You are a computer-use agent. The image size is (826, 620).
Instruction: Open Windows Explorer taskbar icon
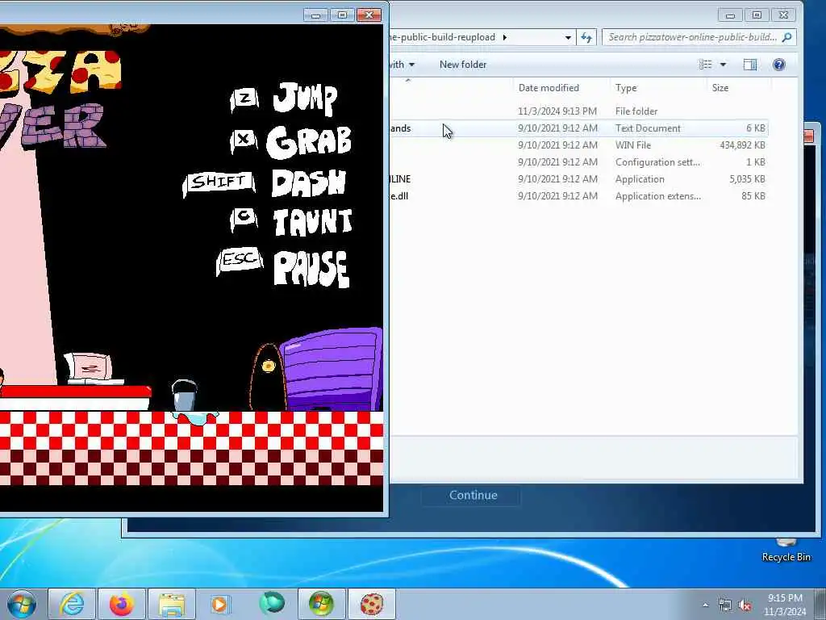171,604
